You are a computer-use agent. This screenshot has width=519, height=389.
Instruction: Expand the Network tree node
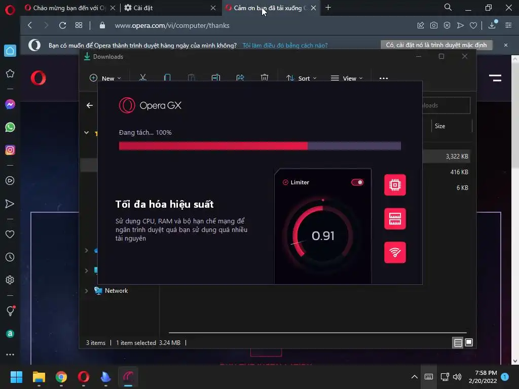86,291
